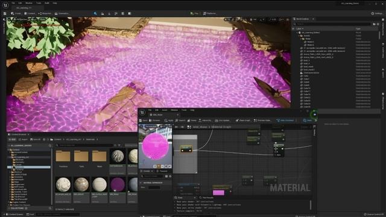Activate the blue selection mode icon
The width and height of the screenshot is (386, 217).
click(95, 13)
